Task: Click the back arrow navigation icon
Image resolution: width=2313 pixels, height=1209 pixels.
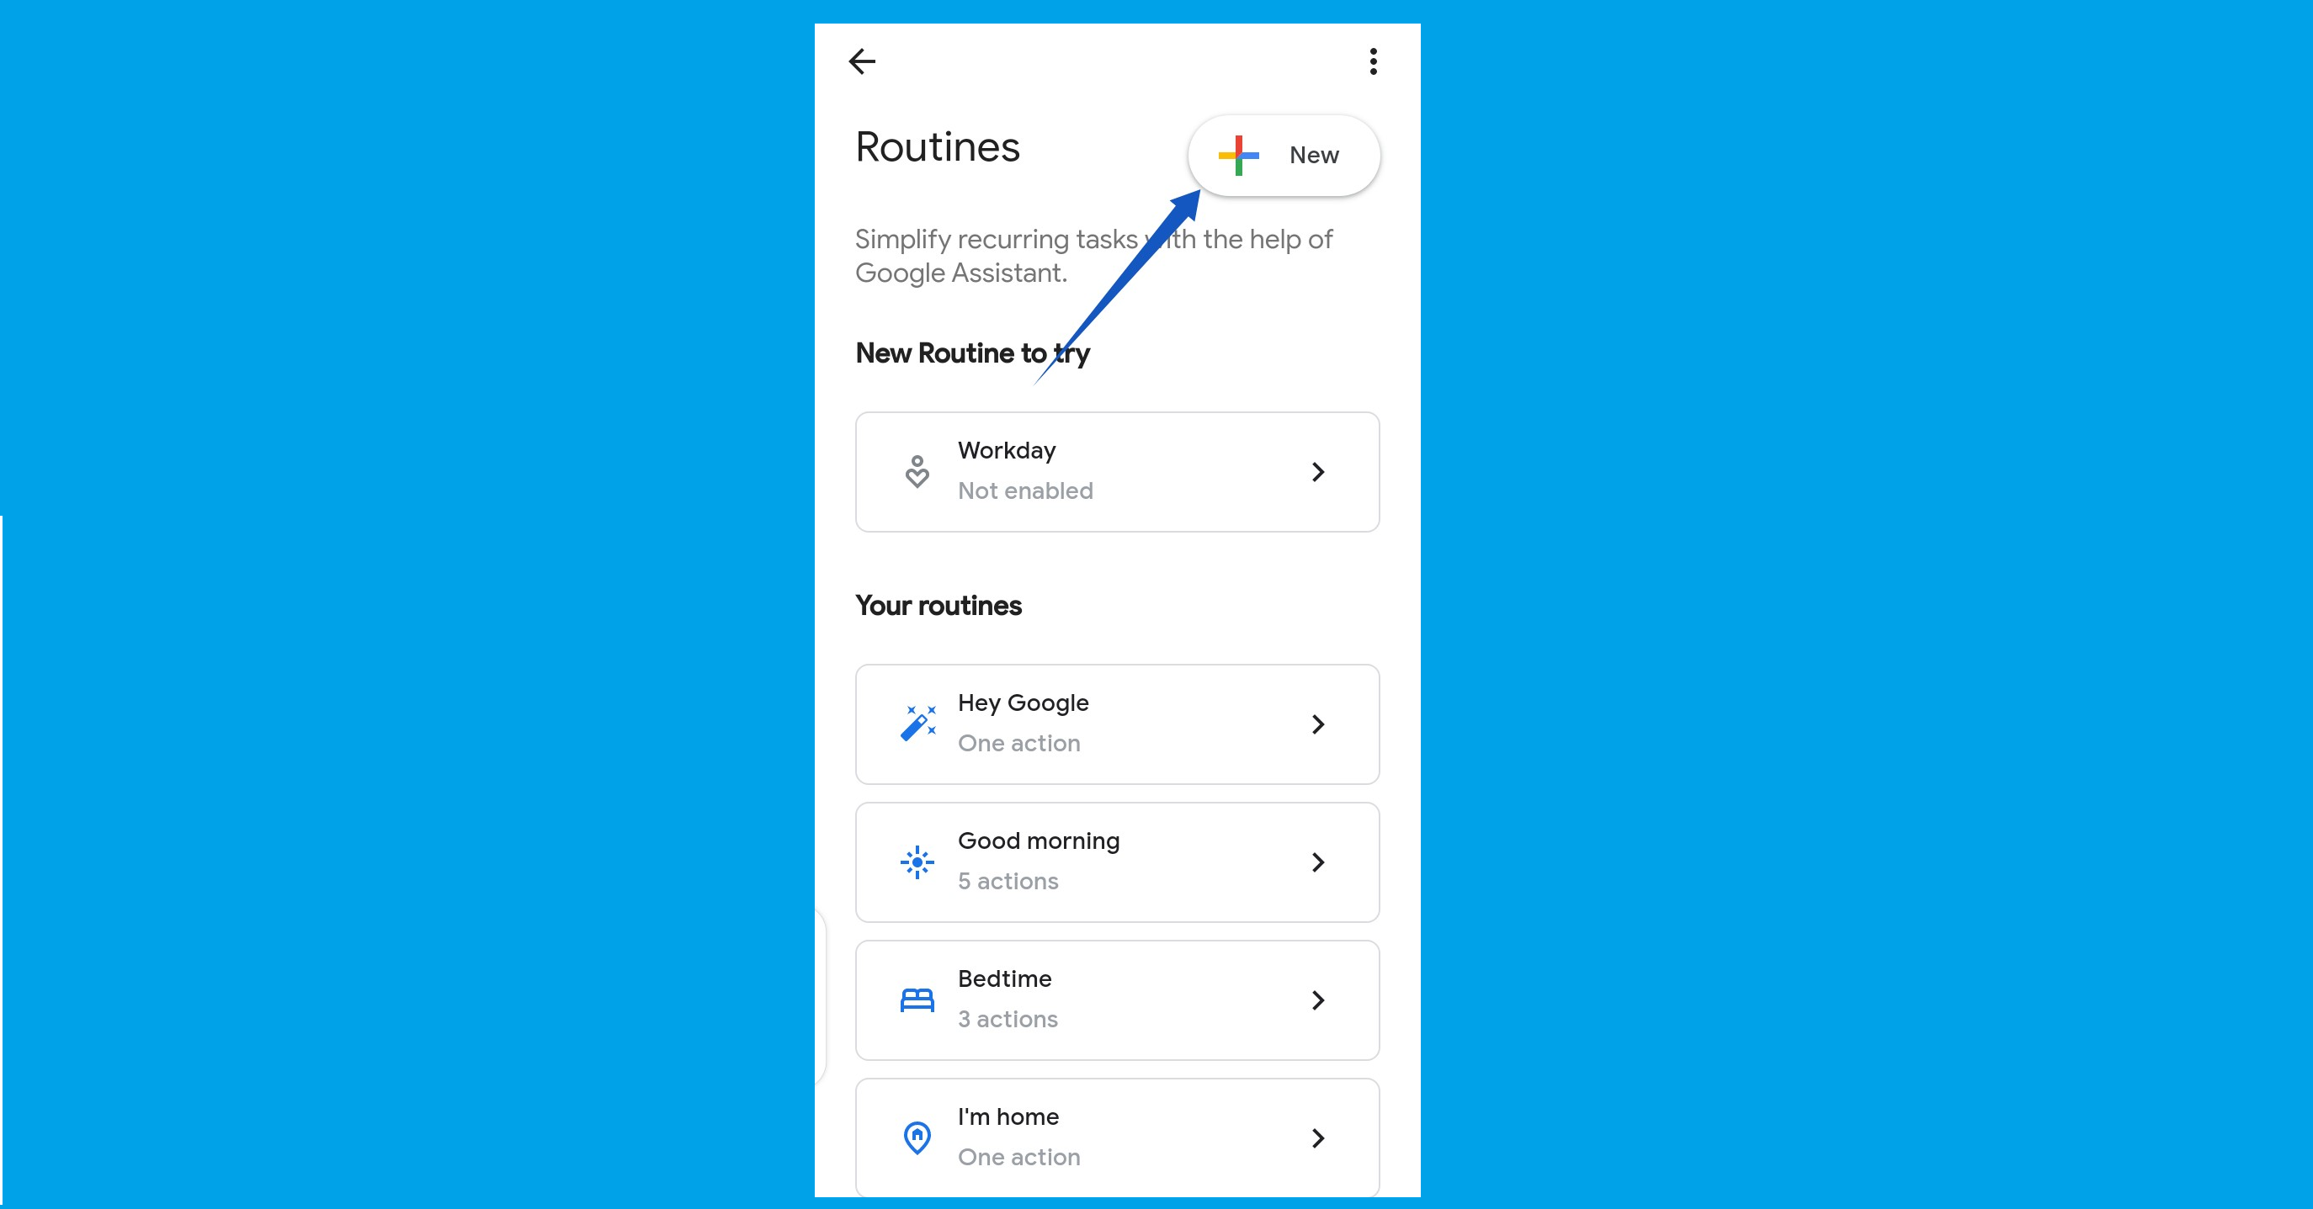Action: (x=864, y=61)
